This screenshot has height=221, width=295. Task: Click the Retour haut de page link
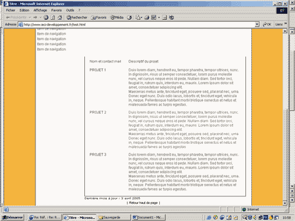click(x=143, y=203)
